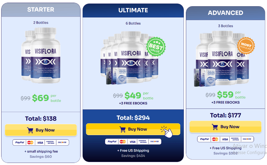The image size is (267, 165).
Task: Click the shopping cart icon in Starter button
Action: click(x=30, y=130)
